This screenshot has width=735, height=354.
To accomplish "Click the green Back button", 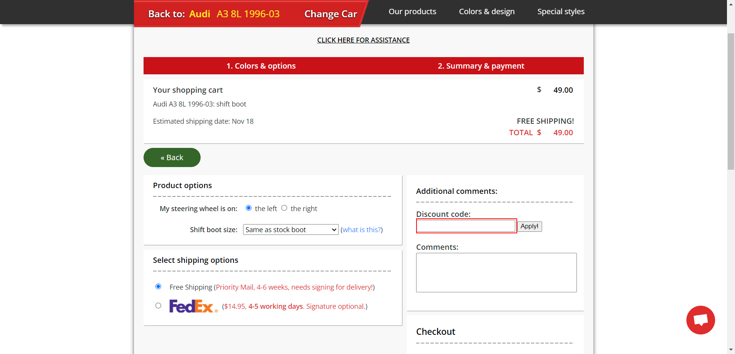I will pos(172,157).
